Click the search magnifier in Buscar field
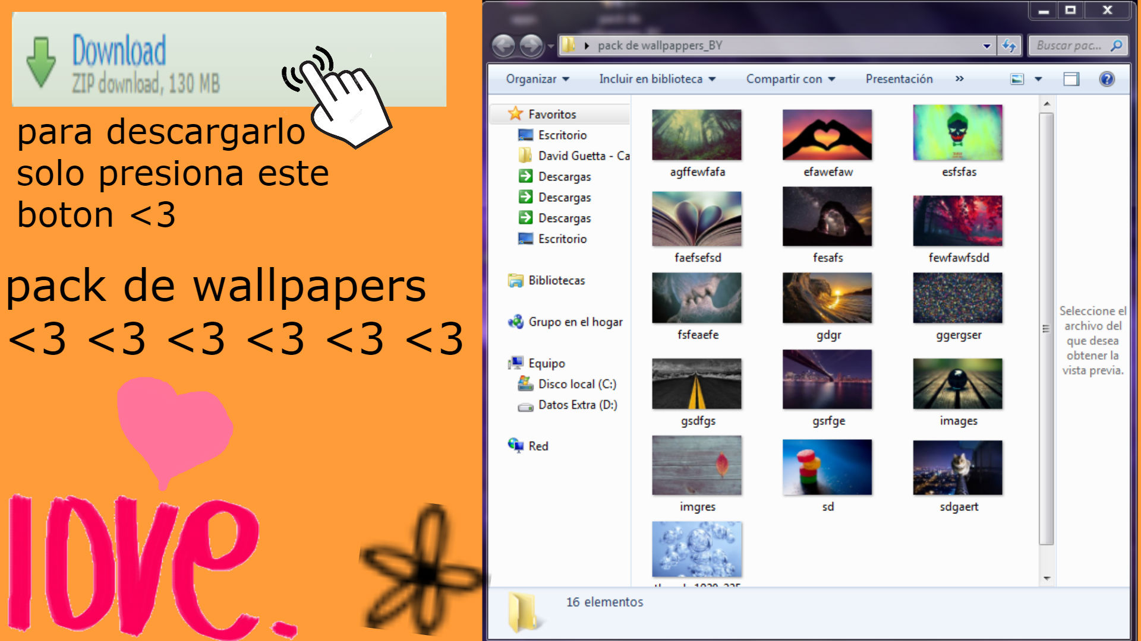 tap(1117, 45)
